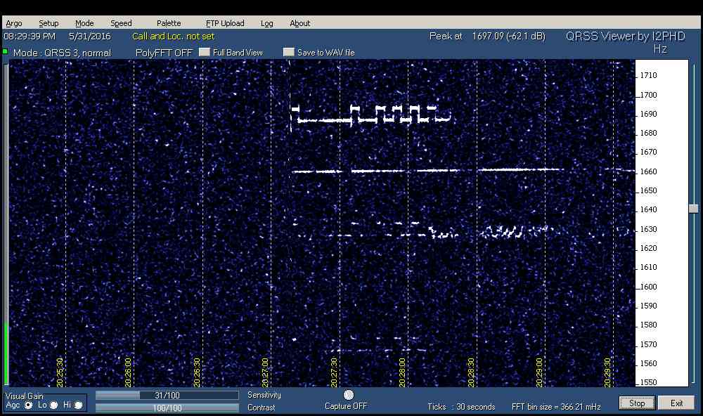Enable Save to WAV file checkbox
Image resolution: width=703 pixels, height=416 pixels.
[x=289, y=53]
